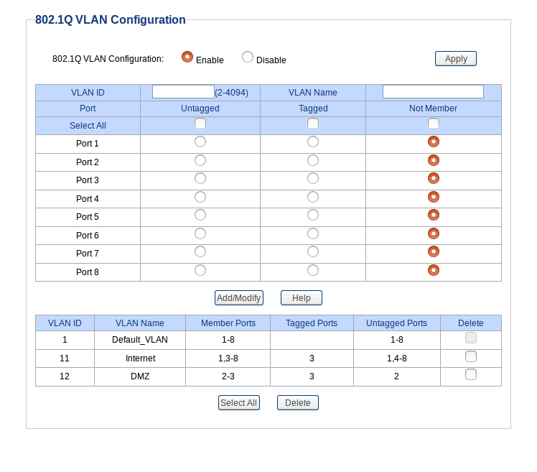Click the Apply button

tap(455, 59)
